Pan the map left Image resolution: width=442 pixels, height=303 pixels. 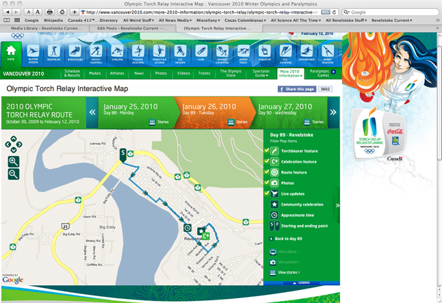click(x=8, y=144)
